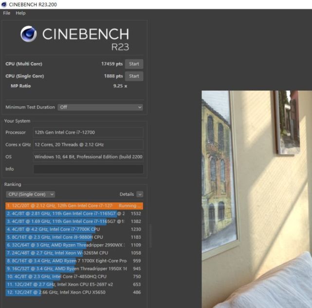Select the Threadripper 1950X ranking row

click(x=74, y=269)
